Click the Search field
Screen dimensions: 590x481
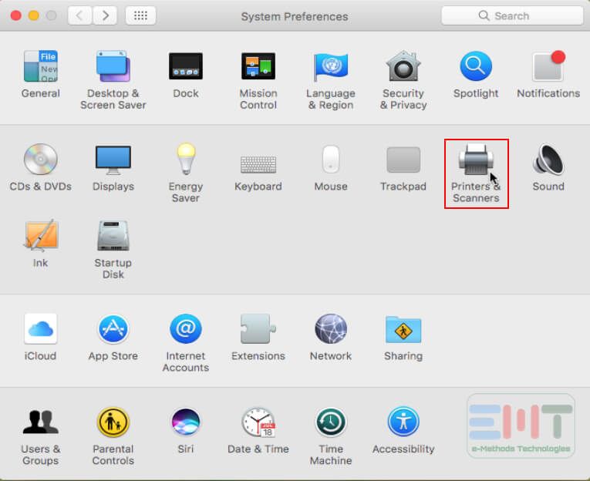(x=512, y=15)
